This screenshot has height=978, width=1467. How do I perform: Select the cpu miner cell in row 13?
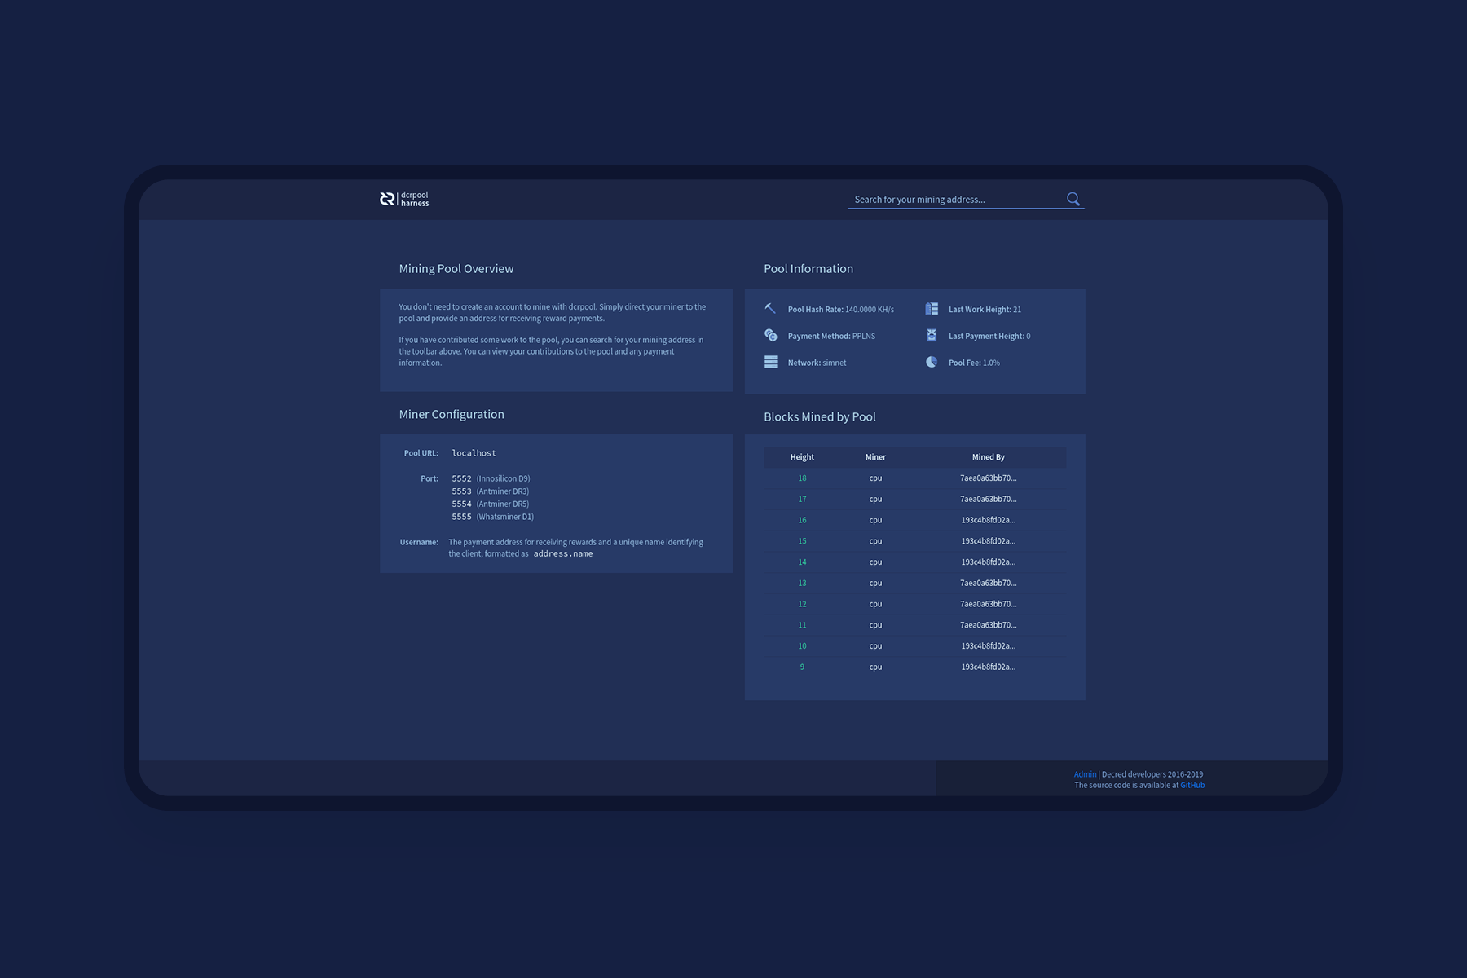tap(875, 584)
